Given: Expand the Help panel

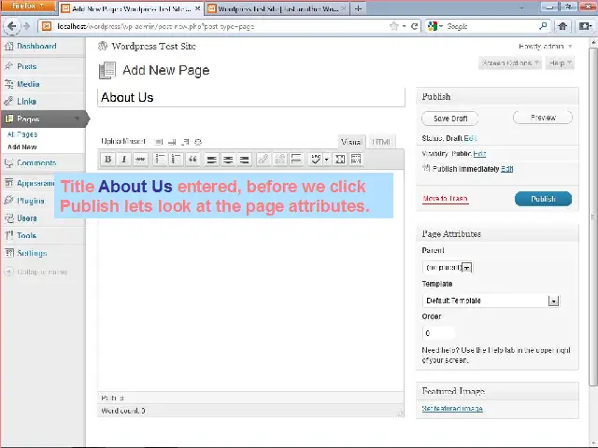Looking at the screenshot, I should tap(560, 63).
